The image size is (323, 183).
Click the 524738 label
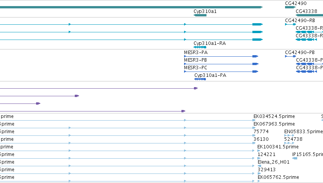293,139
